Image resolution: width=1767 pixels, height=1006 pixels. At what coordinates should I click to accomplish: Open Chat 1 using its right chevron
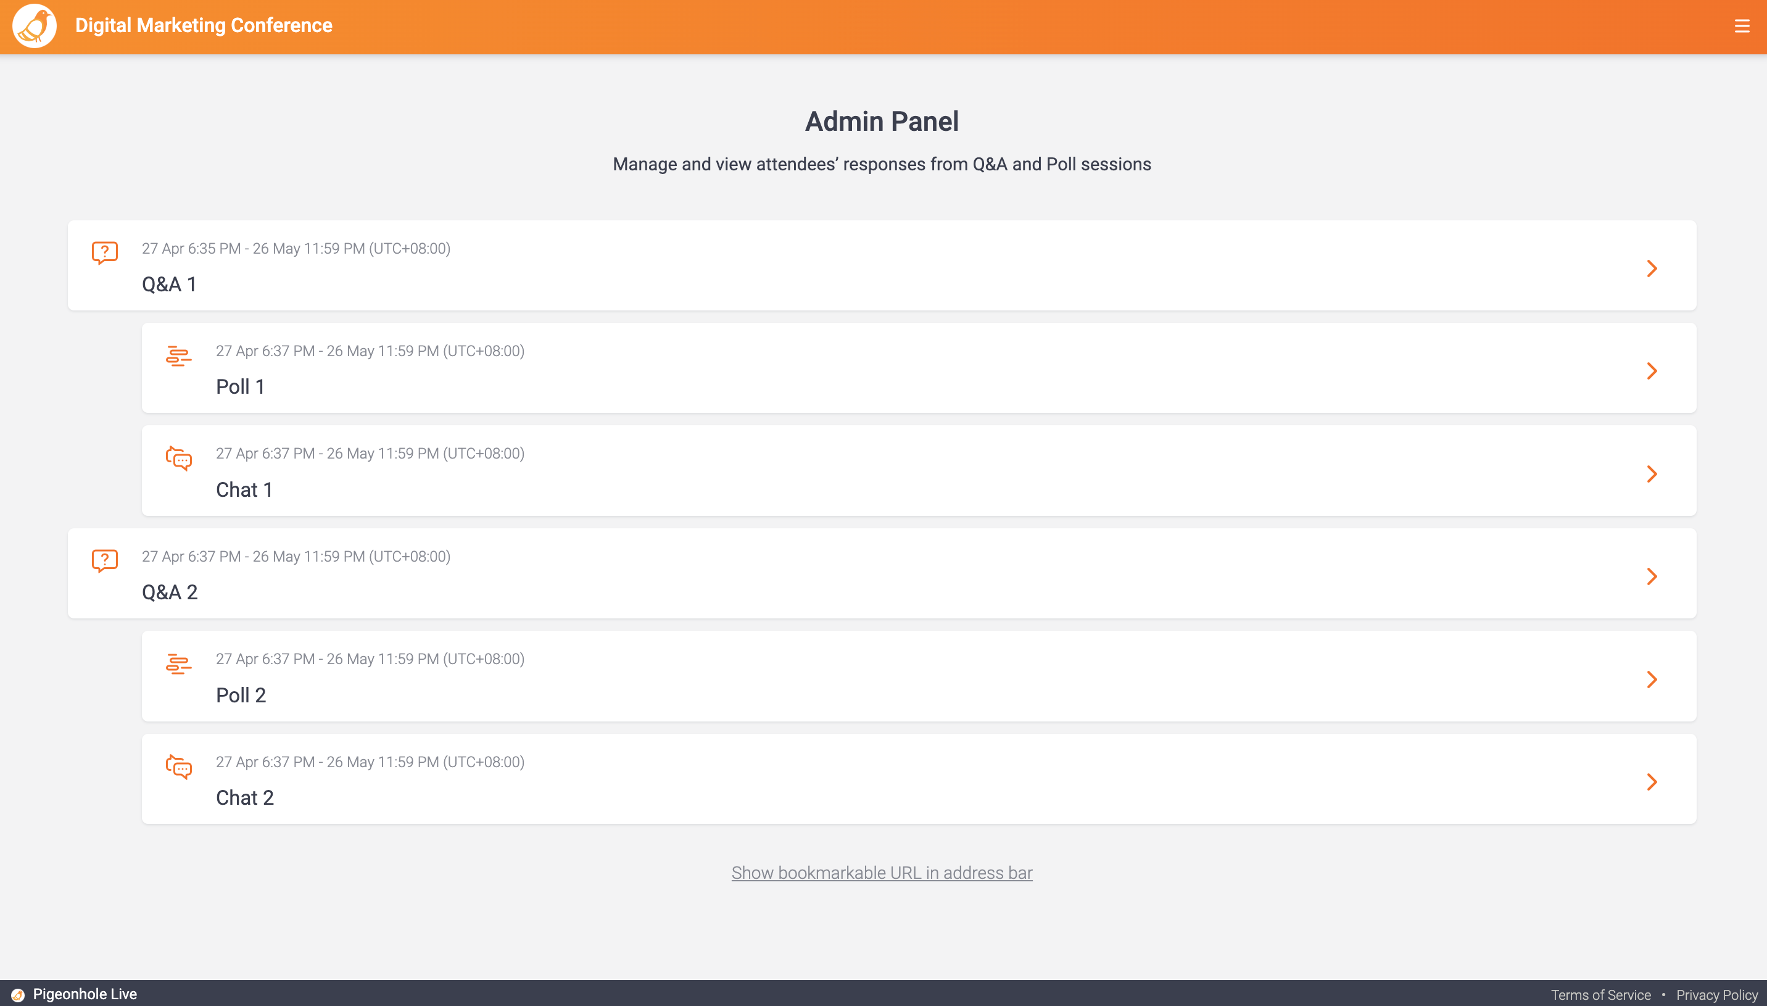click(x=1652, y=474)
